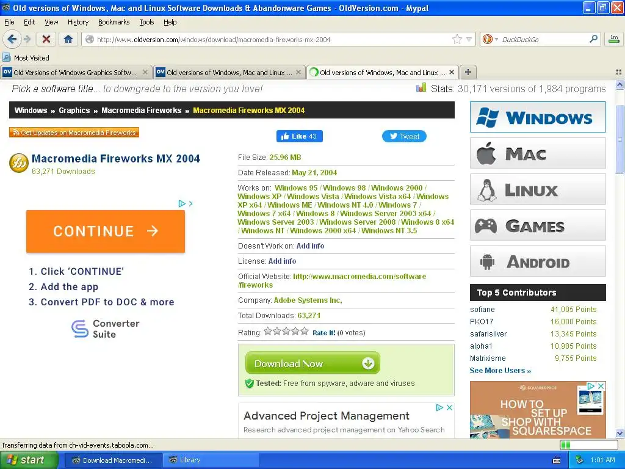This screenshot has width=625, height=469.
Task: Click the page scrollbar down arrow
Action: 620,434
